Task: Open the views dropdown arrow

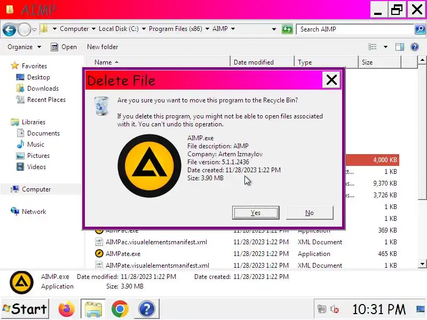Action: [x=385, y=47]
